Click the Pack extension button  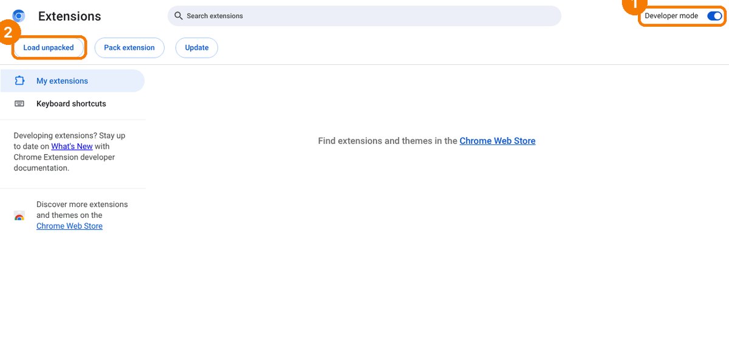tap(129, 47)
